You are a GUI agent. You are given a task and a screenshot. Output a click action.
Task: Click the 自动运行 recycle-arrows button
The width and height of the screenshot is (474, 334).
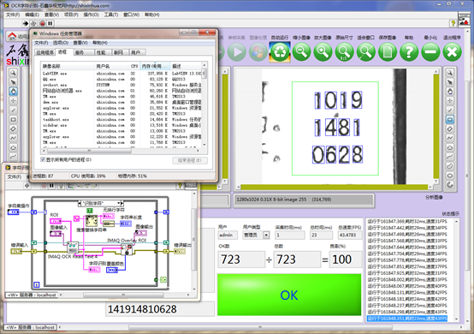point(280,52)
